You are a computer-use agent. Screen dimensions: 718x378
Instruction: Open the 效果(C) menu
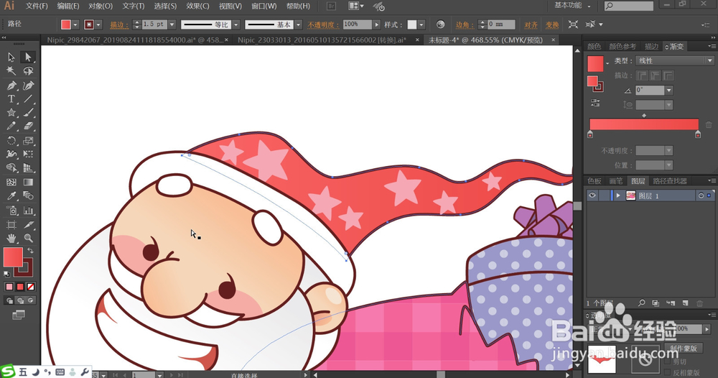(197, 6)
